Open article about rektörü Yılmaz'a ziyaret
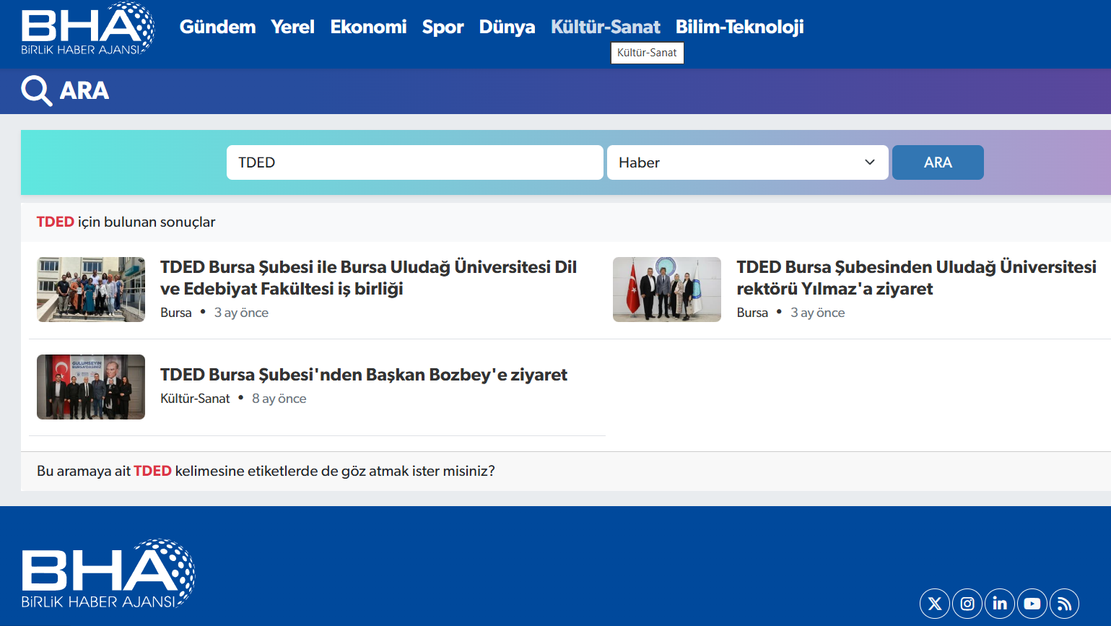Viewport: 1111px width, 626px height. pos(915,278)
